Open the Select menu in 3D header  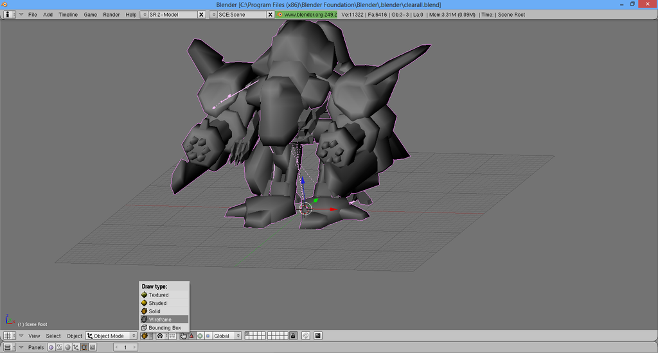(x=53, y=336)
